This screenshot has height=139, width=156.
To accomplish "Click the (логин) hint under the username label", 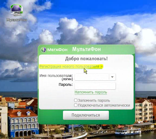I will [67, 79].
